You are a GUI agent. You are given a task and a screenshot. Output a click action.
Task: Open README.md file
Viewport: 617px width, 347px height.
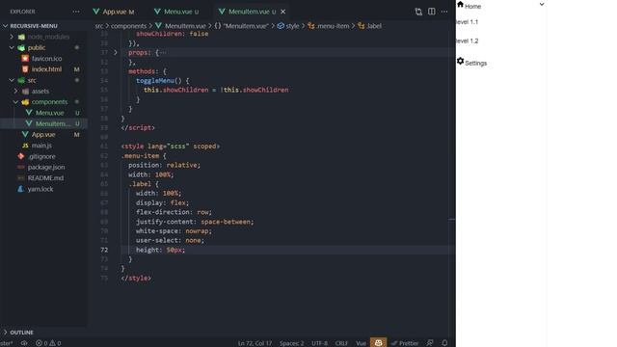pyautogui.click(x=45, y=177)
